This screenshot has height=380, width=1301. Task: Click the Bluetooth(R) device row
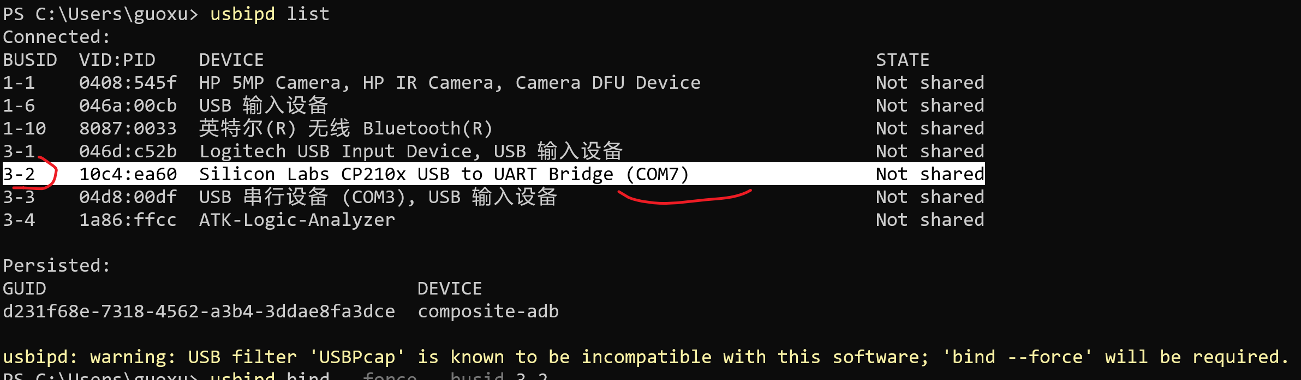[x=494, y=128]
